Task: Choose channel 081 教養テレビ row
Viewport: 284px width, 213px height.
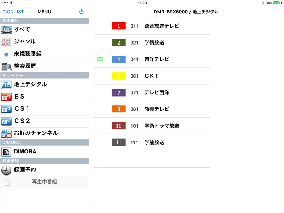Action: coord(151,109)
